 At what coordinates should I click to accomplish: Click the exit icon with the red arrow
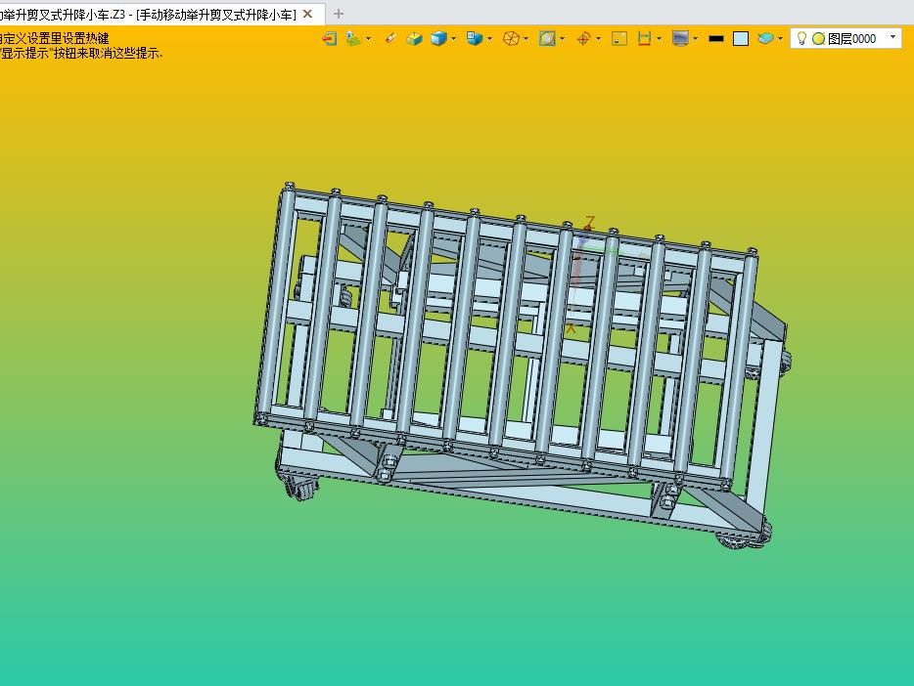[330, 38]
